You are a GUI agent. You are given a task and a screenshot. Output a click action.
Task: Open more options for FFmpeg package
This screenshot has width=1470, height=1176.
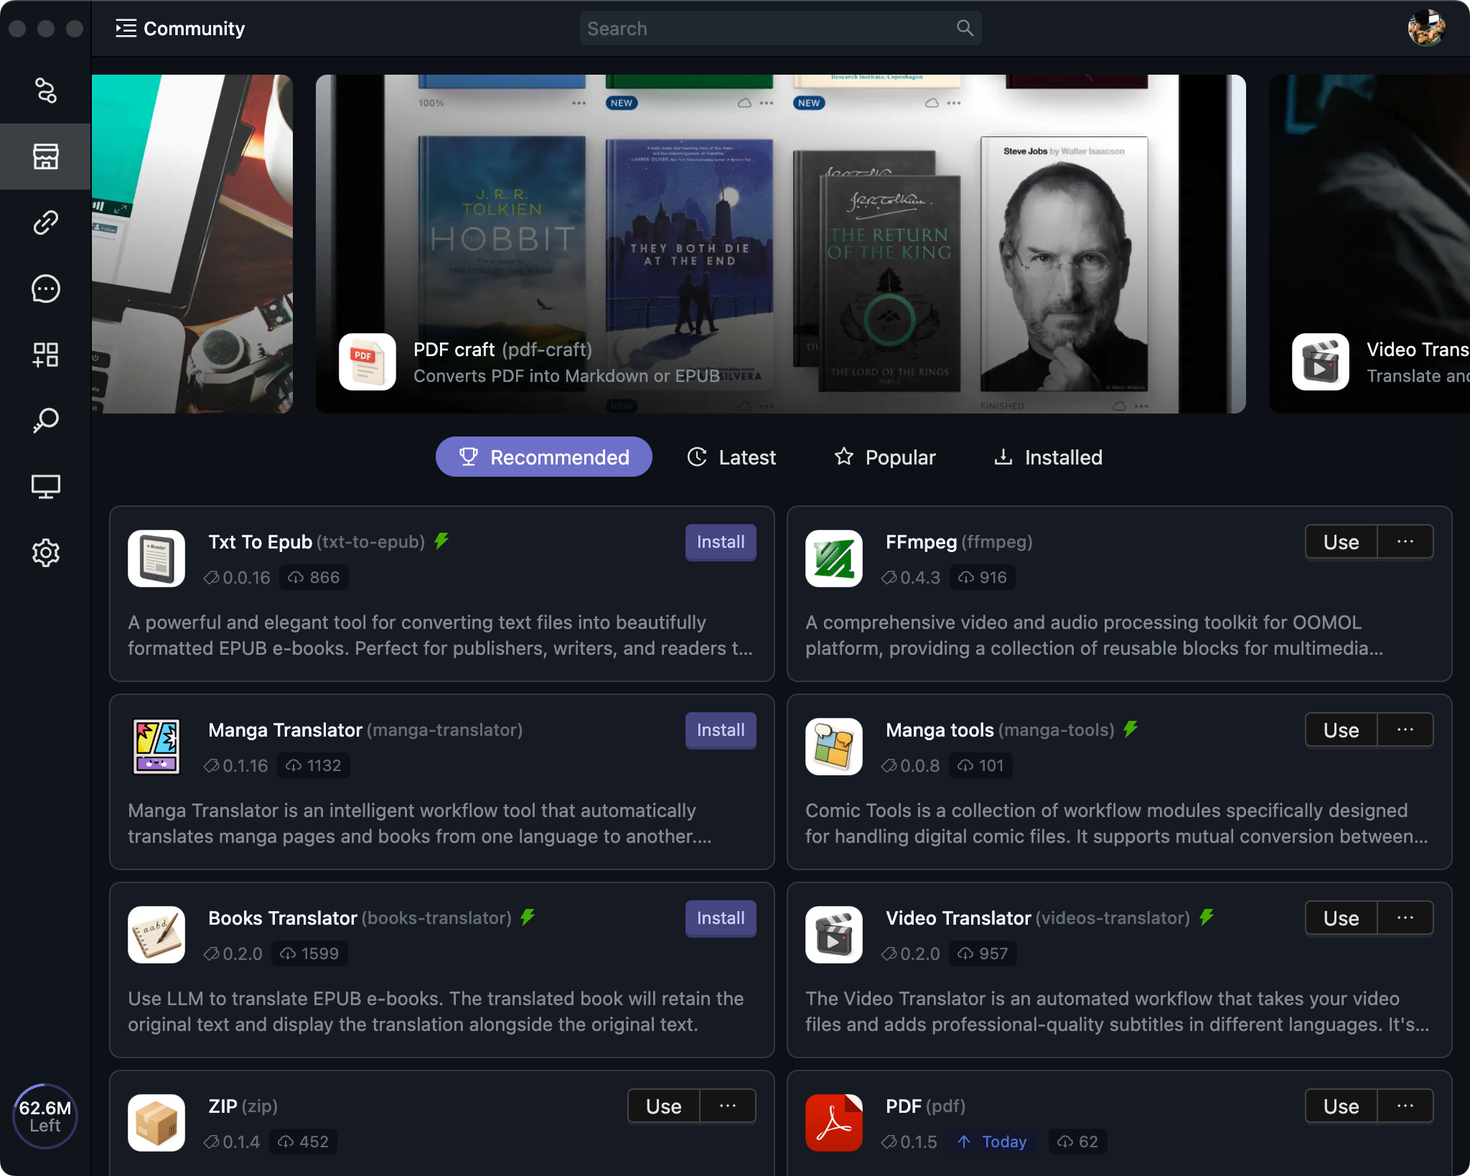pyautogui.click(x=1405, y=541)
